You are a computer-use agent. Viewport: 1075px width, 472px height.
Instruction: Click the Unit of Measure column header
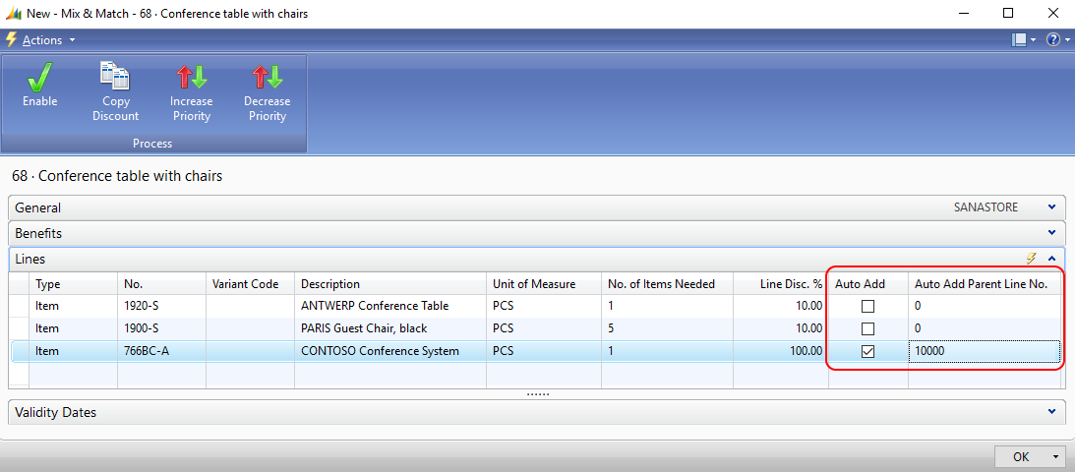click(x=544, y=283)
